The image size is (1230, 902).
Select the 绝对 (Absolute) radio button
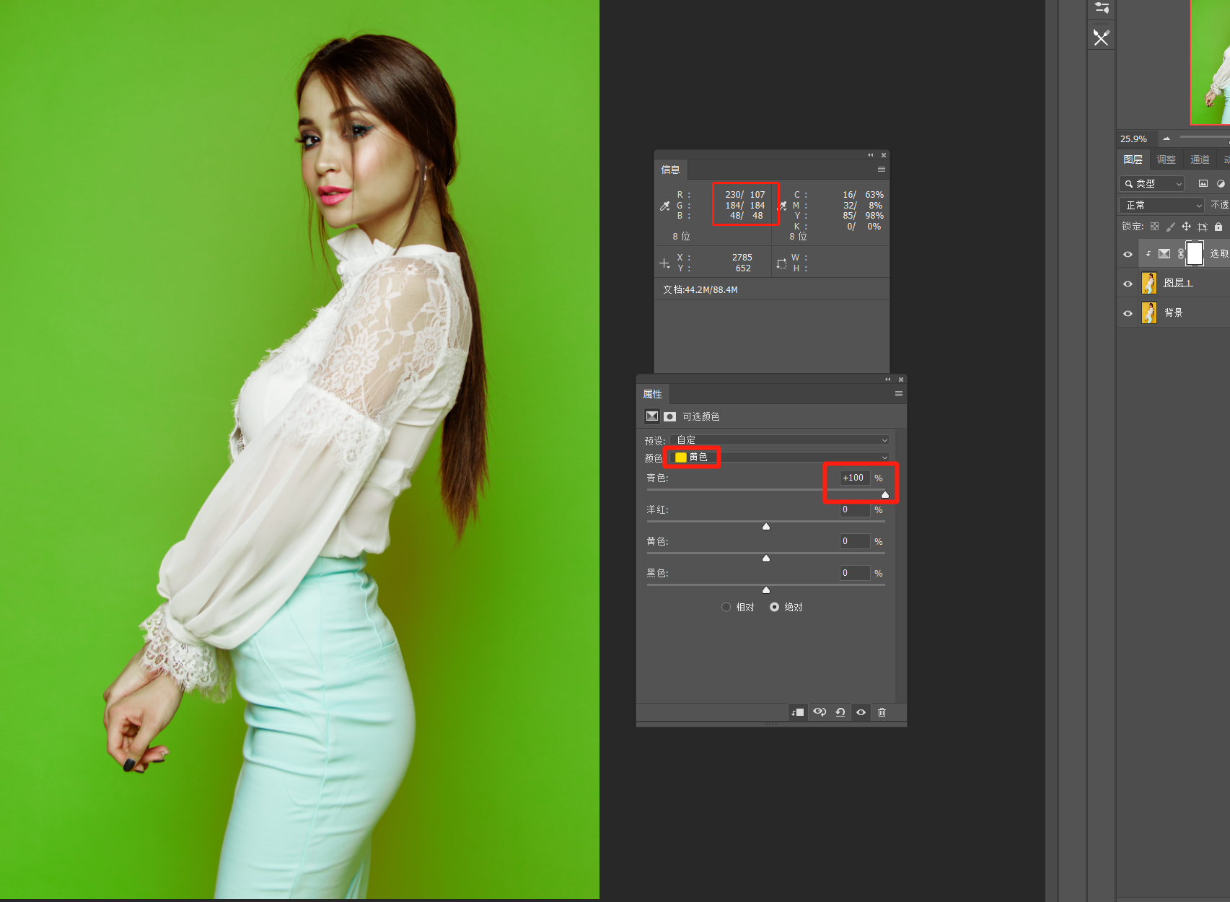point(774,607)
